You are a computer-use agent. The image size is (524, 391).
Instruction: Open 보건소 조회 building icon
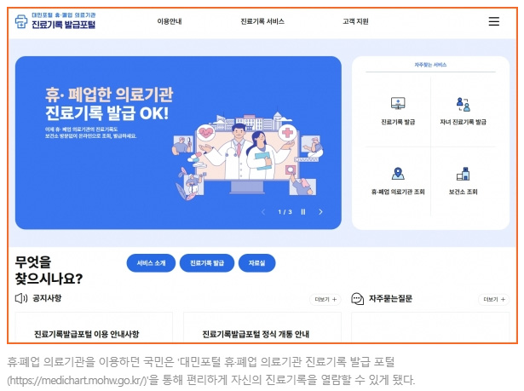(x=463, y=174)
